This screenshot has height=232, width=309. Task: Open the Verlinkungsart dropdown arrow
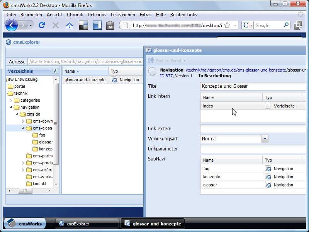pyautogui.click(x=265, y=139)
